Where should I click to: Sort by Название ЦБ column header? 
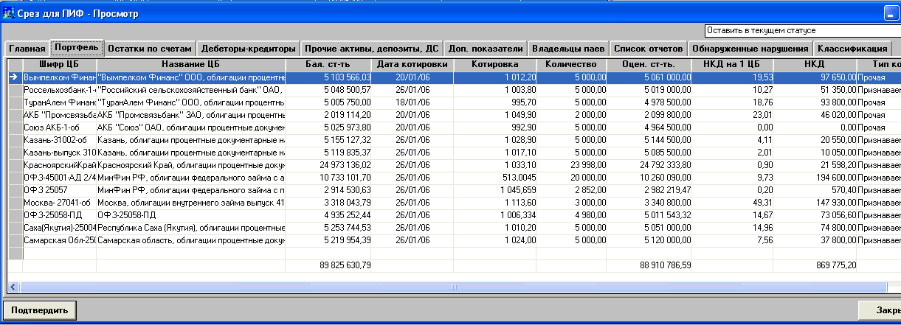coord(190,65)
